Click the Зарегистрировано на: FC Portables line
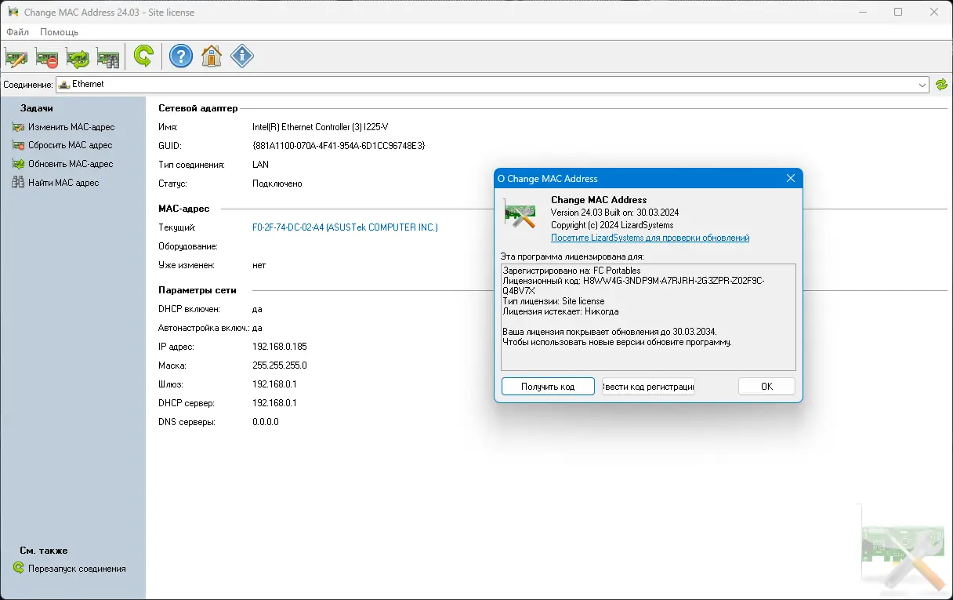Image resolution: width=953 pixels, height=600 pixels. pos(571,271)
